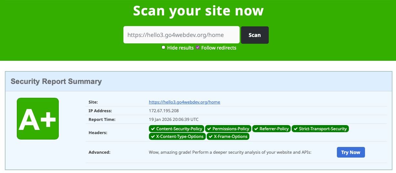Click the Follow redirects label
The height and width of the screenshot is (173, 396).
coord(219,48)
